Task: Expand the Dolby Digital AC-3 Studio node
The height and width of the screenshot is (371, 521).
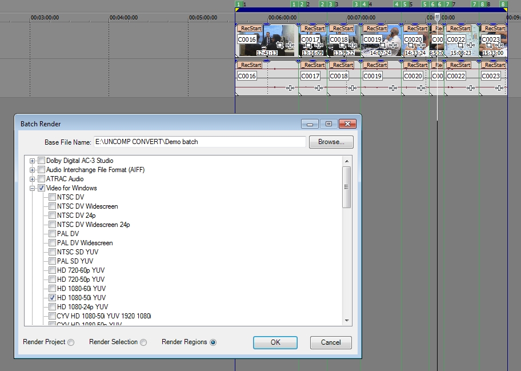Action: coord(33,161)
